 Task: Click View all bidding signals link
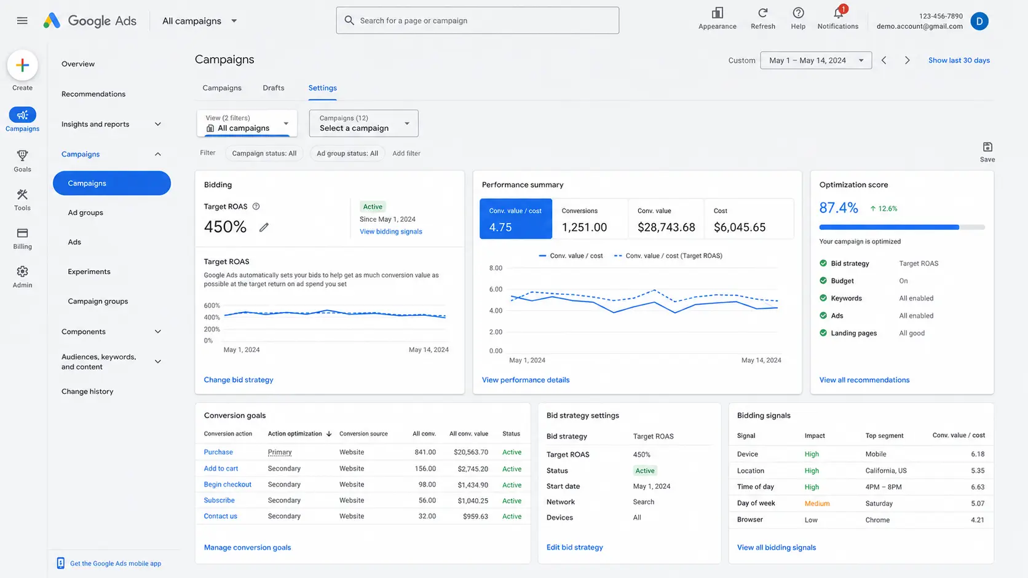(x=777, y=547)
